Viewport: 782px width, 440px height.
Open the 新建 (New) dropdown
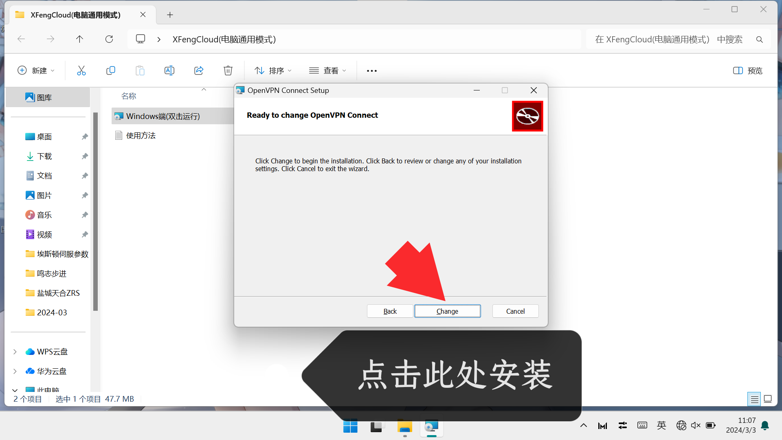point(36,70)
